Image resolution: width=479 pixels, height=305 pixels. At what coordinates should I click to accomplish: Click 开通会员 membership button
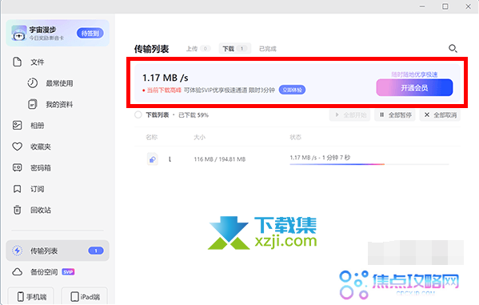pos(414,88)
